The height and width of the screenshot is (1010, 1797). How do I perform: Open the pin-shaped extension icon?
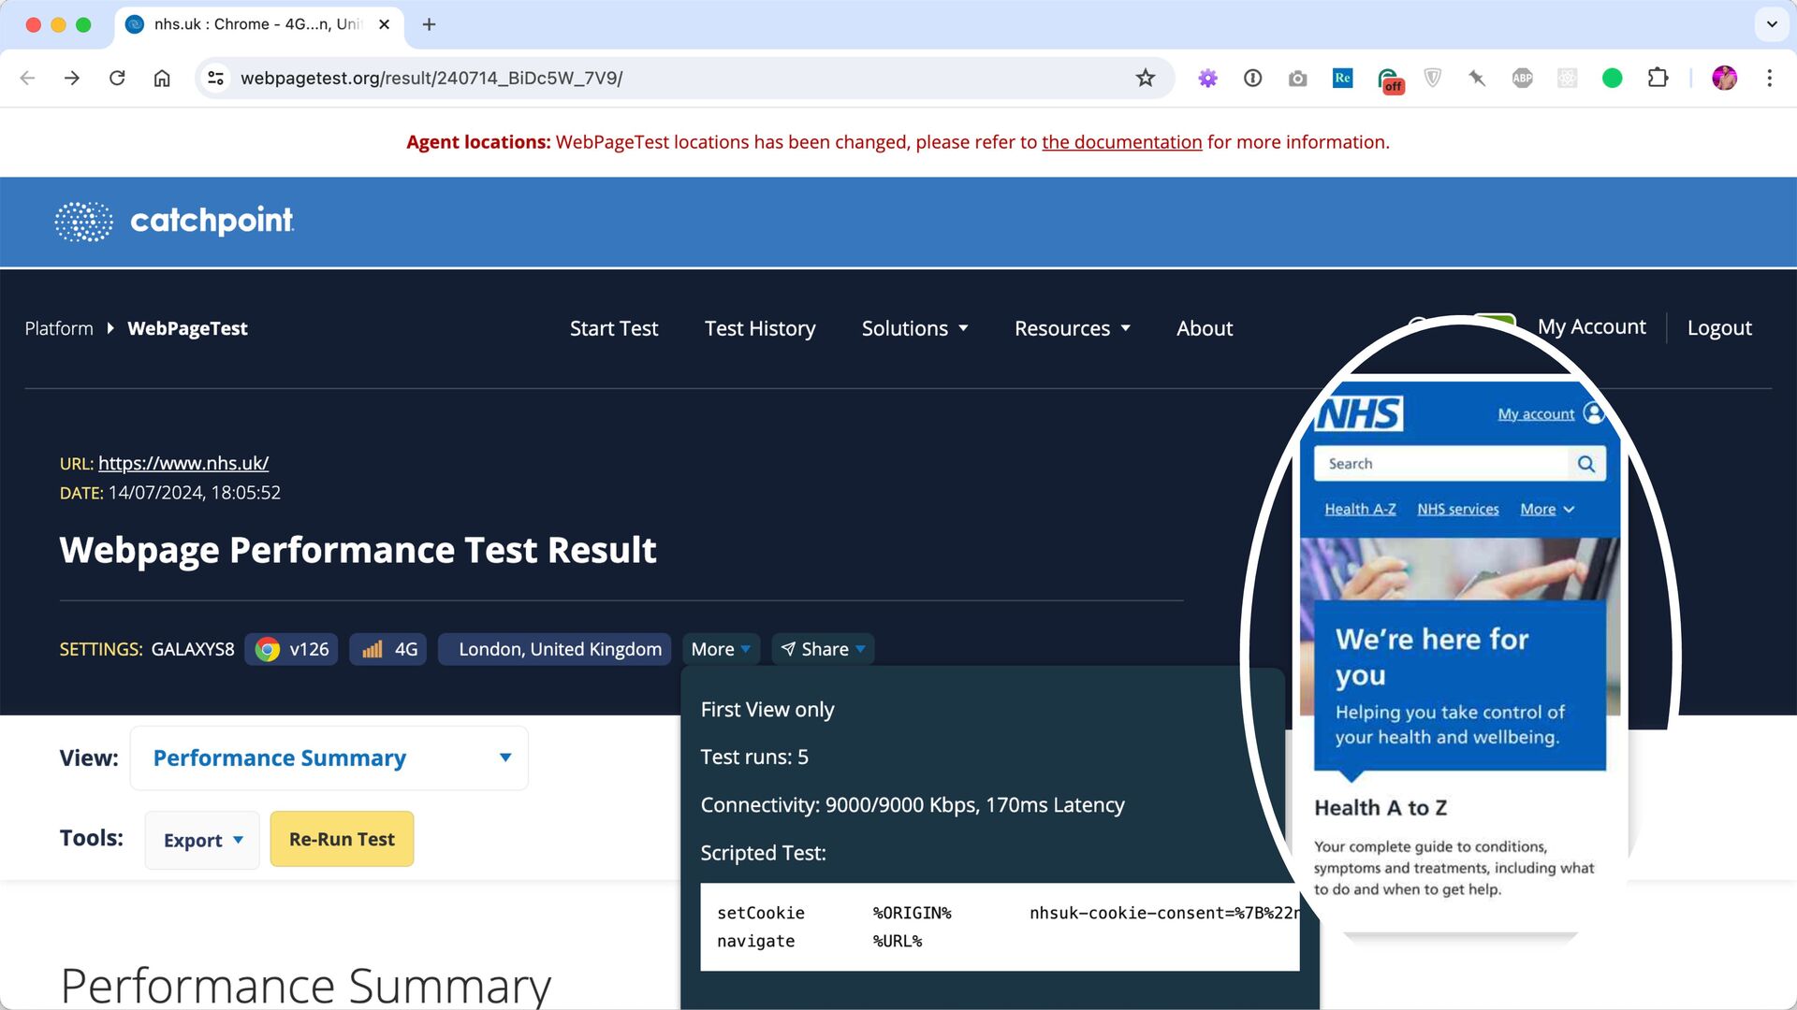[x=1477, y=78]
